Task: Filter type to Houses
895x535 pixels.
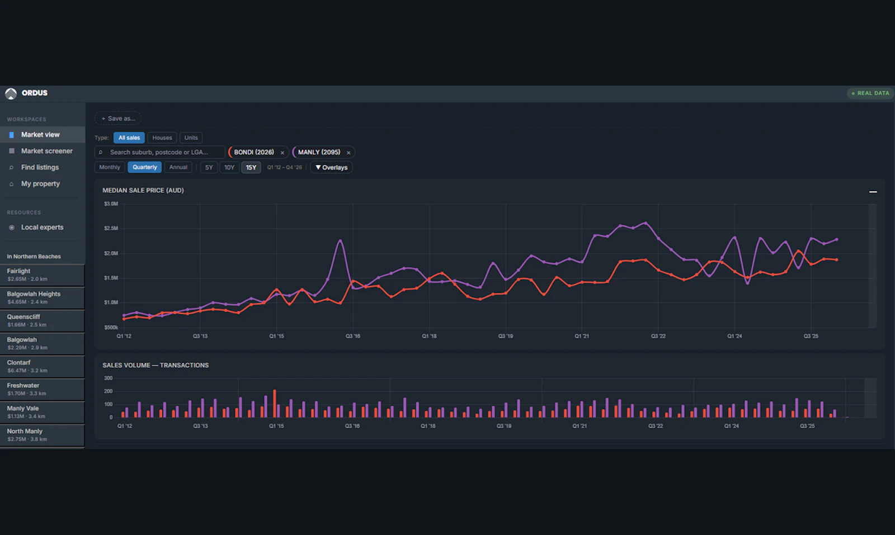Action: click(x=162, y=138)
